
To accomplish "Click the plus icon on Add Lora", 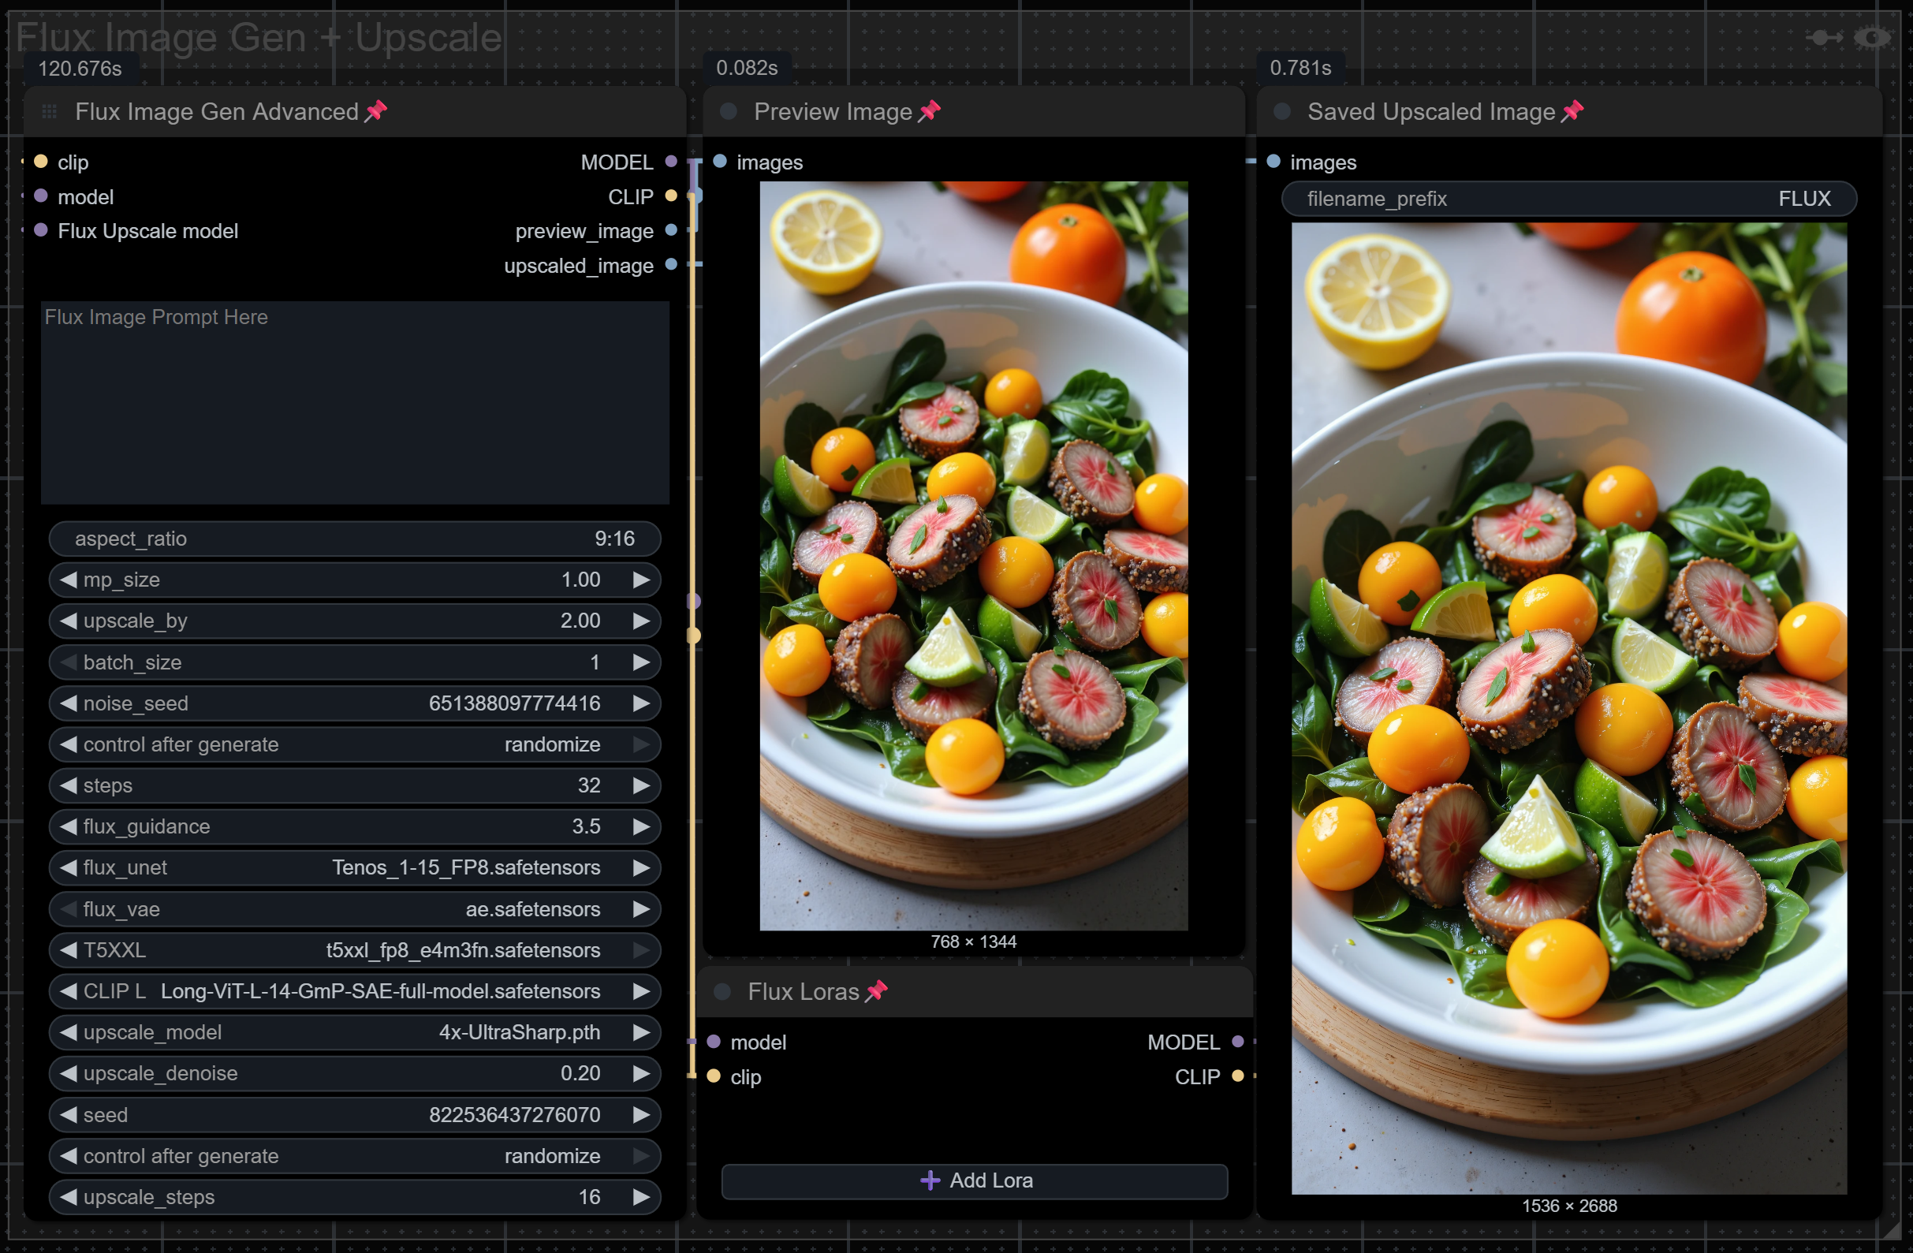I will coord(930,1180).
